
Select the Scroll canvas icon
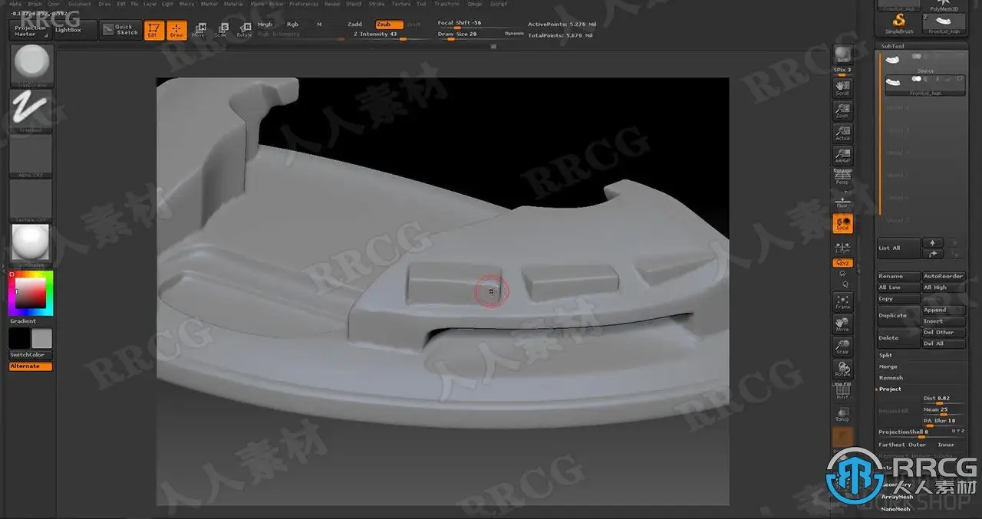843,87
